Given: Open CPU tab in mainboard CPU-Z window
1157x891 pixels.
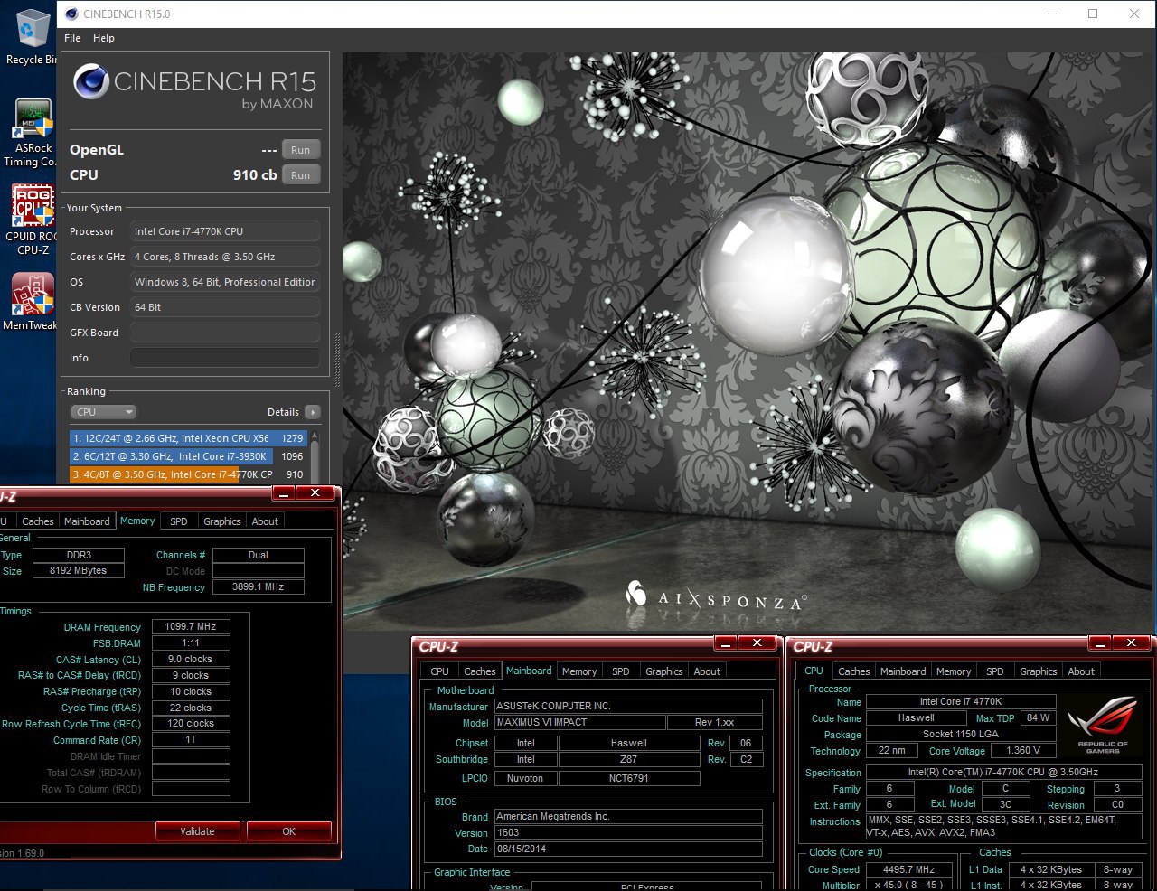Looking at the screenshot, I should 439,671.
